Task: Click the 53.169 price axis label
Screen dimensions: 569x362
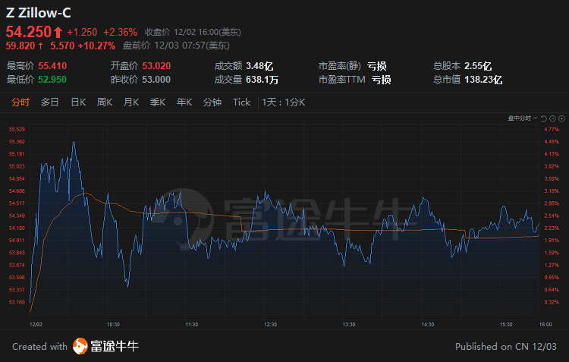Action: click(x=17, y=302)
